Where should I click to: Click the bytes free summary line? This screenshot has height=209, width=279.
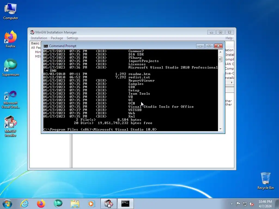tap(113, 123)
